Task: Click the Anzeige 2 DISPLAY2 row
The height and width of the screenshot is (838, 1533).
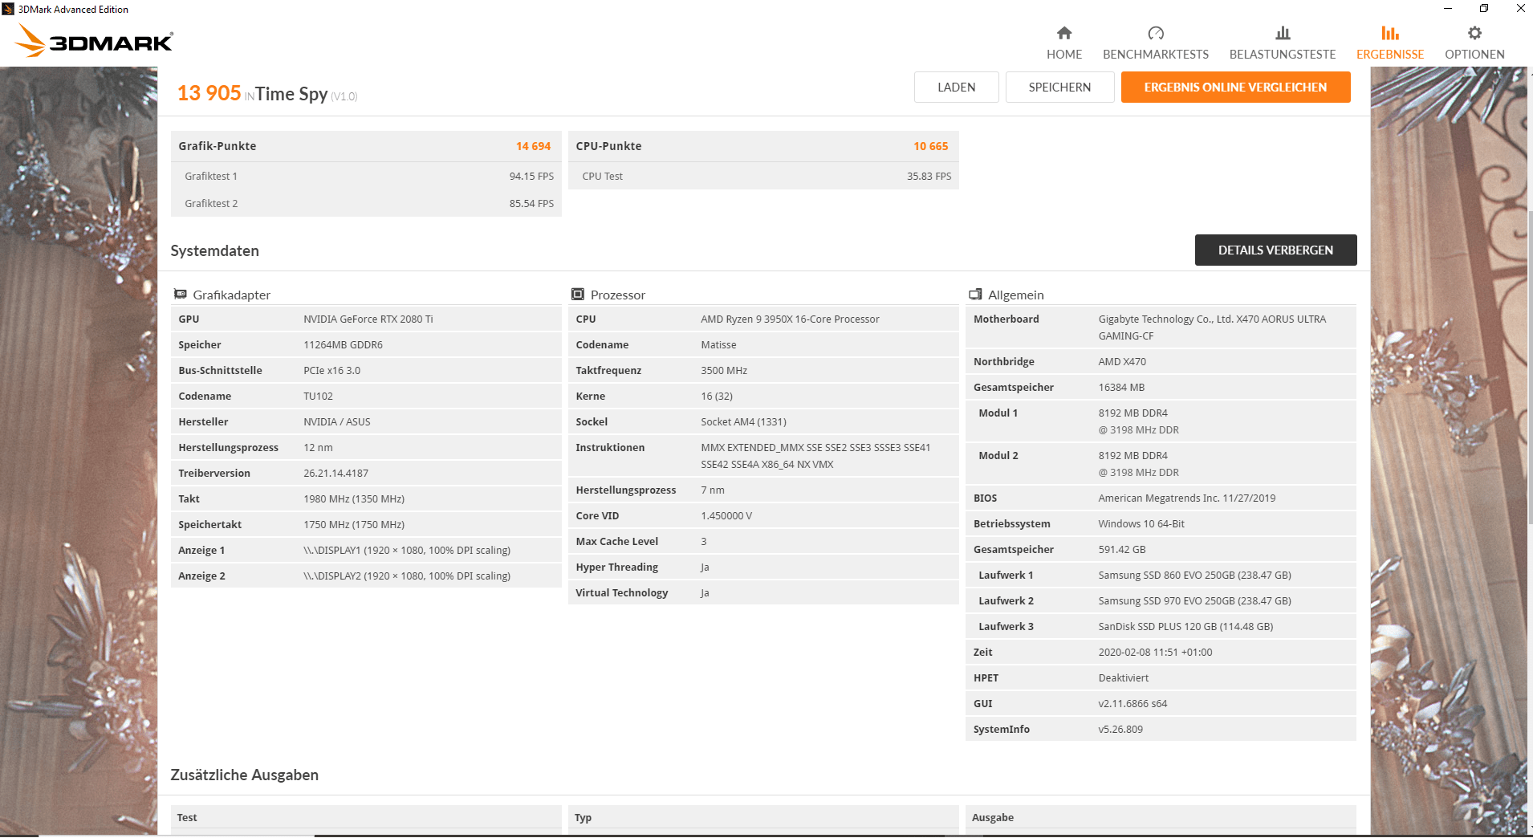Action: 366,576
